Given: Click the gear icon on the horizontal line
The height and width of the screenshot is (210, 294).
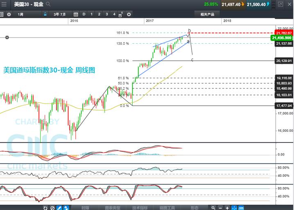Looking at the screenshot, I should click(x=7, y=38).
